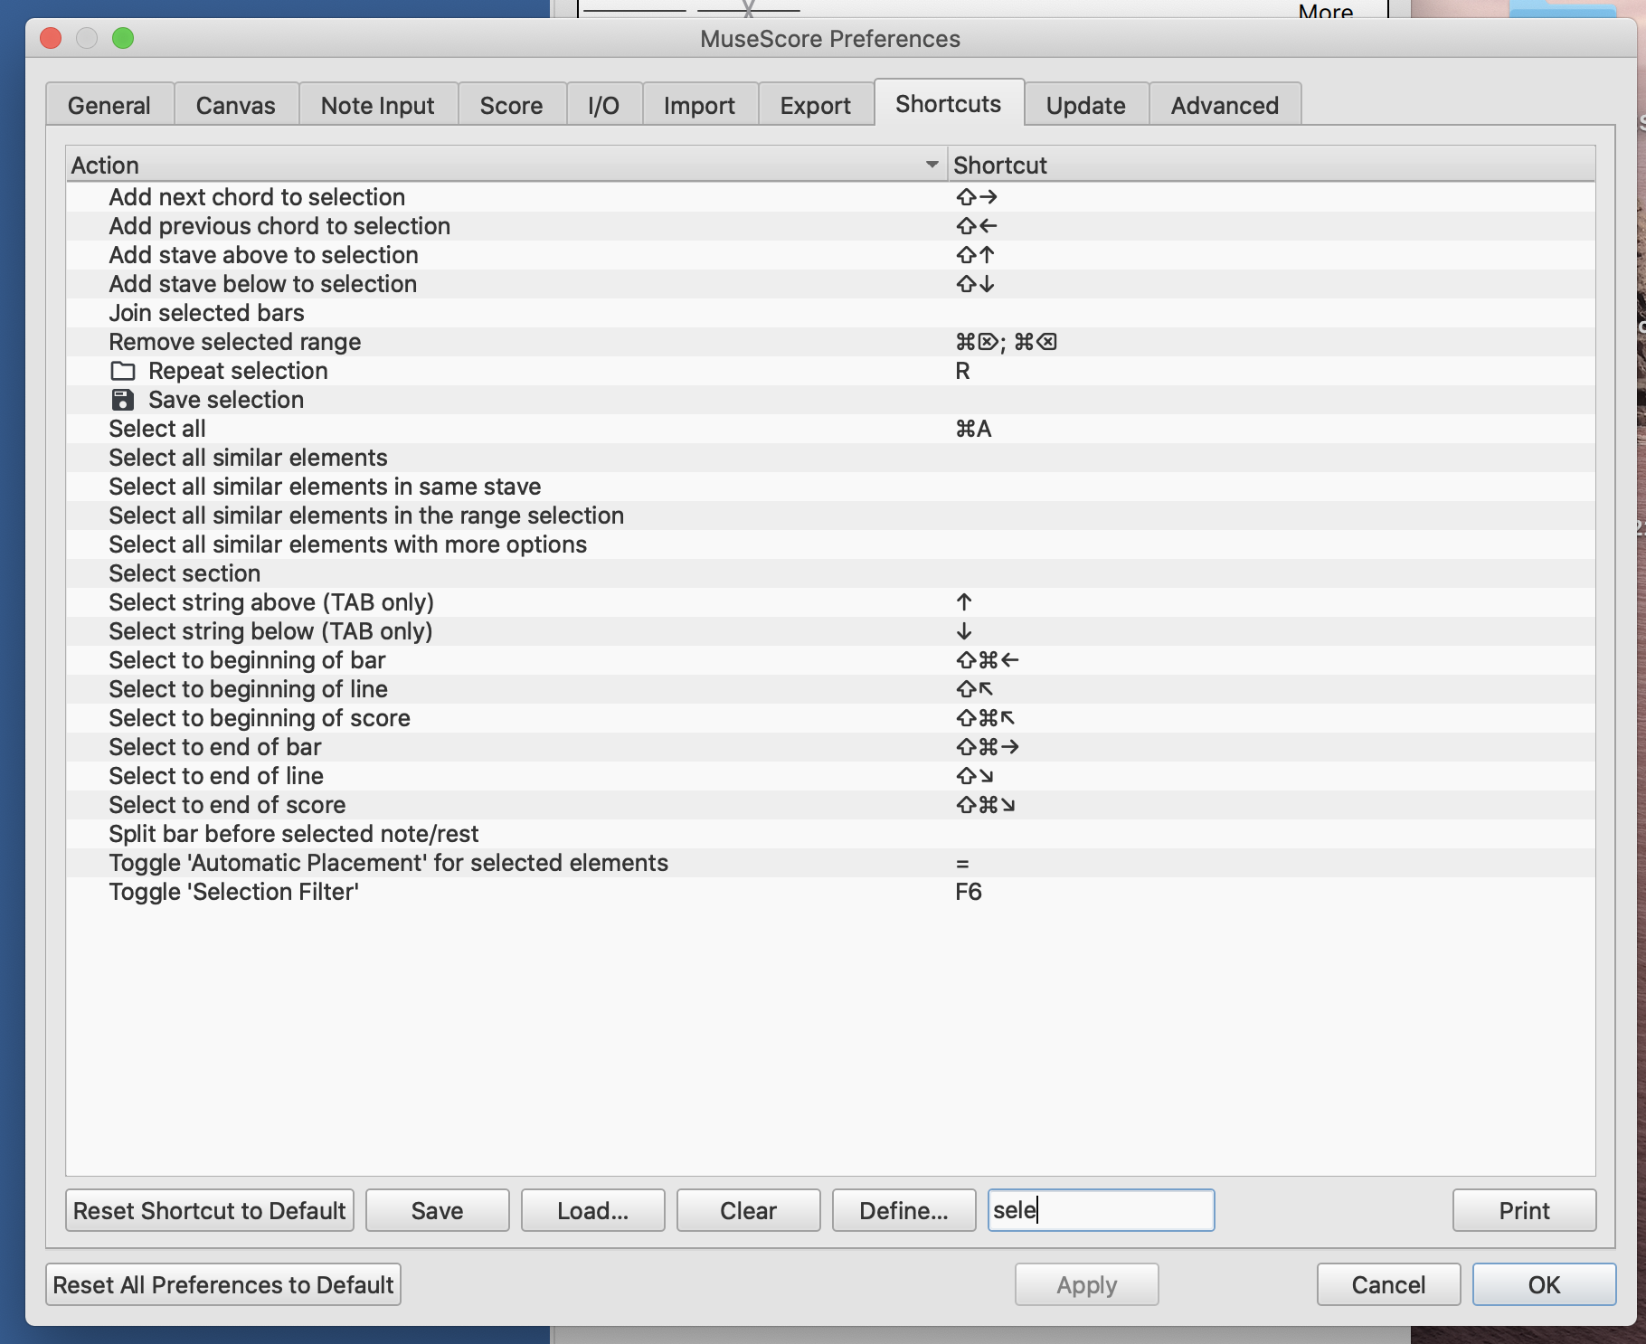Screen dimensions: 1646x1344
Task: Select 'Select all similar elements in the range selection'
Action: 830,516
